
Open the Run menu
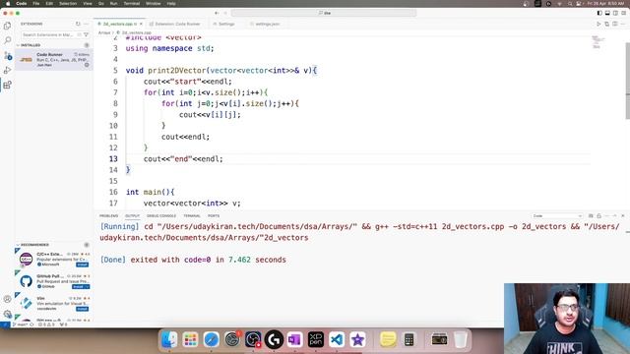tap(114, 3)
